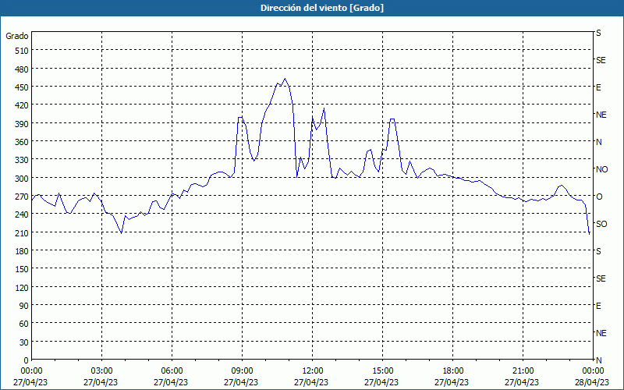Viewport: 624px width, 390px height.
Task: Click the 18:00 time label
Action: (453, 371)
